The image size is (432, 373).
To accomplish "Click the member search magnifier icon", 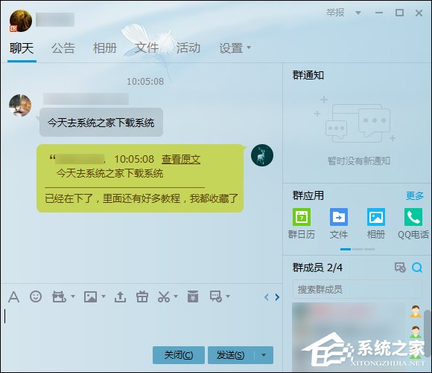I will pos(417,267).
